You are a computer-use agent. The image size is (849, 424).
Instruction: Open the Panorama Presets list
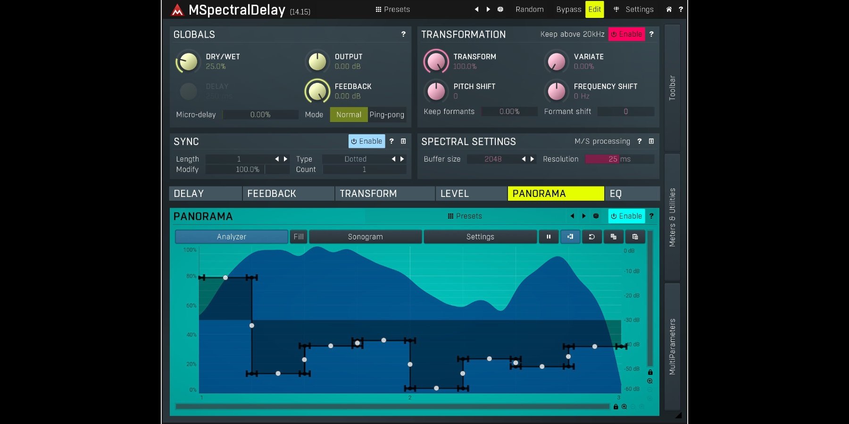point(465,216)
